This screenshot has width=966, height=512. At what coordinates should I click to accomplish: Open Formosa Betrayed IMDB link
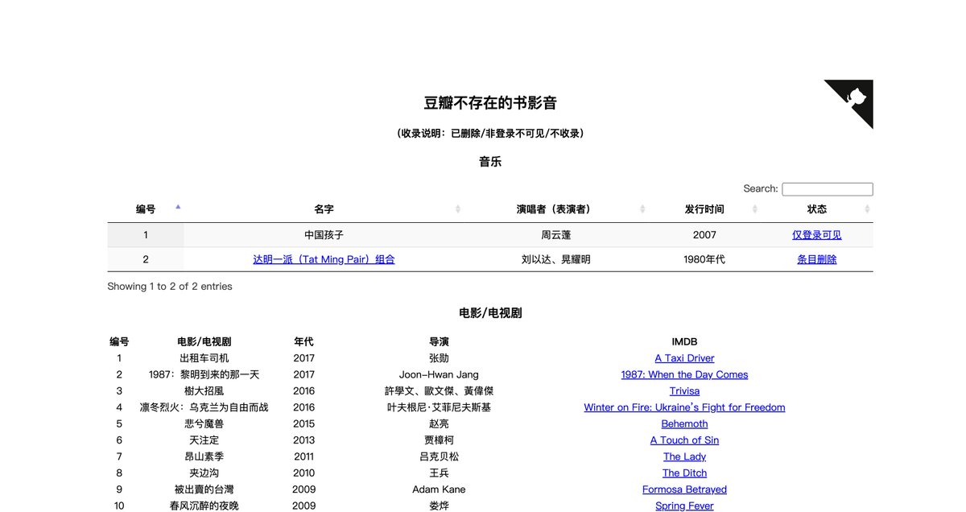point(684,489)
